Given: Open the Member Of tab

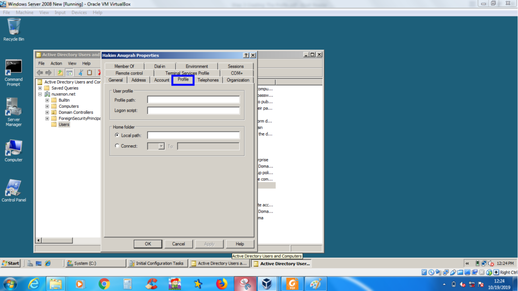Looking at the screenshot, I should [x=124, y=66].
